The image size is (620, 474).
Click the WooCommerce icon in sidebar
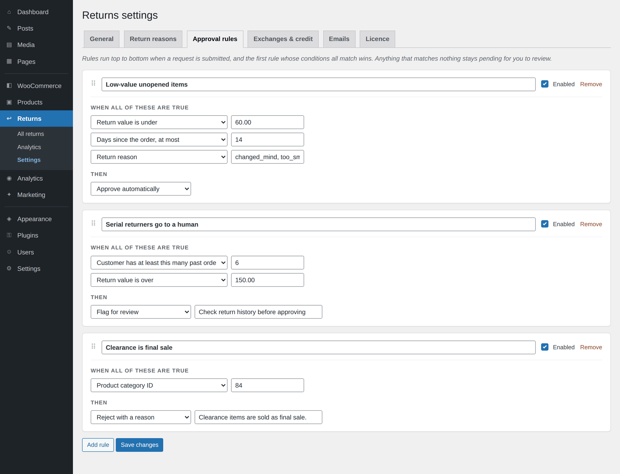point(9,86)
